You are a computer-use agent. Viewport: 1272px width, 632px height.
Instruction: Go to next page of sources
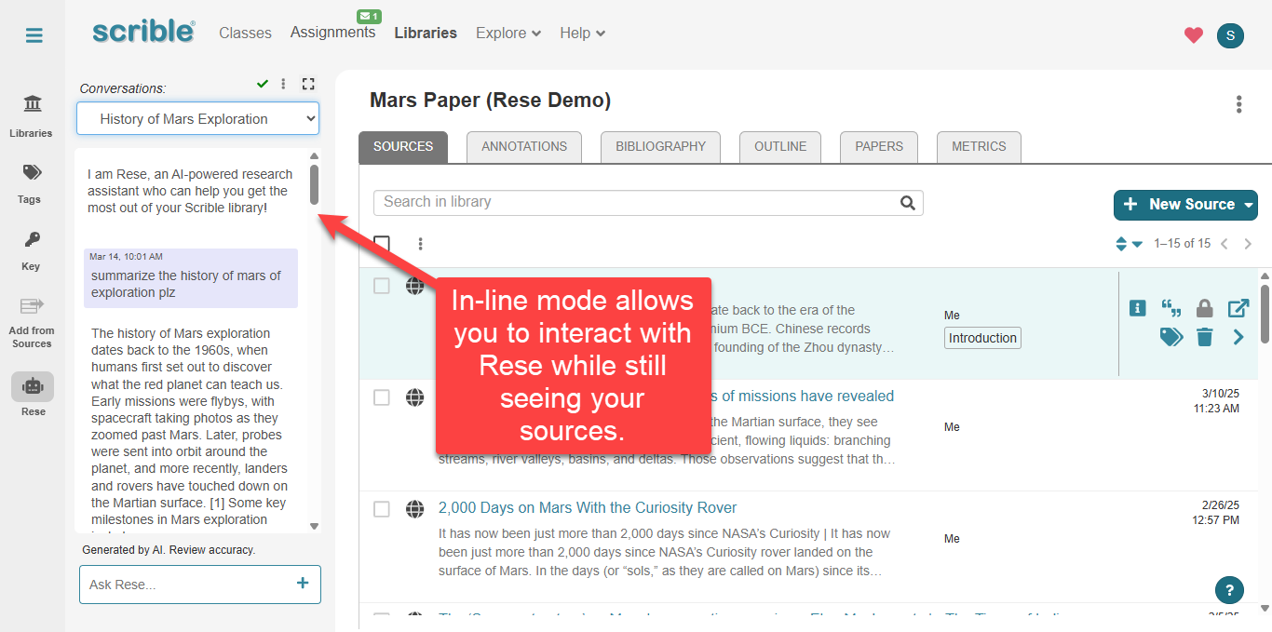1249,244
